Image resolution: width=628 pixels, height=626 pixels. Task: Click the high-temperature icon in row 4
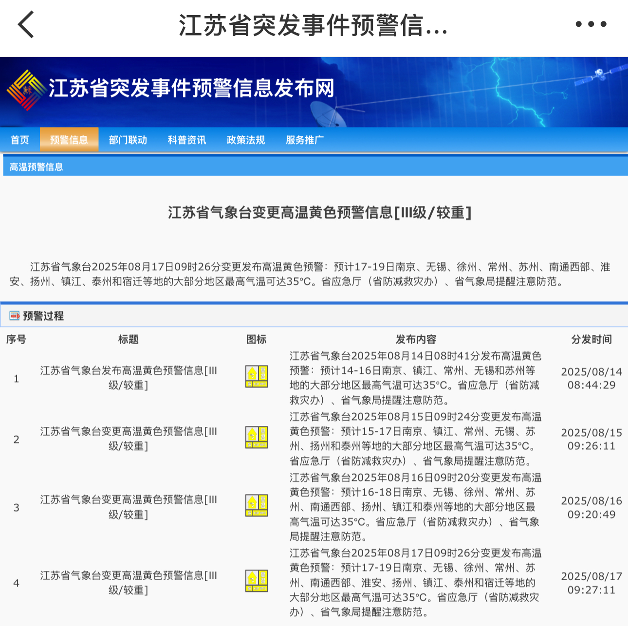(x=257, y=581)
